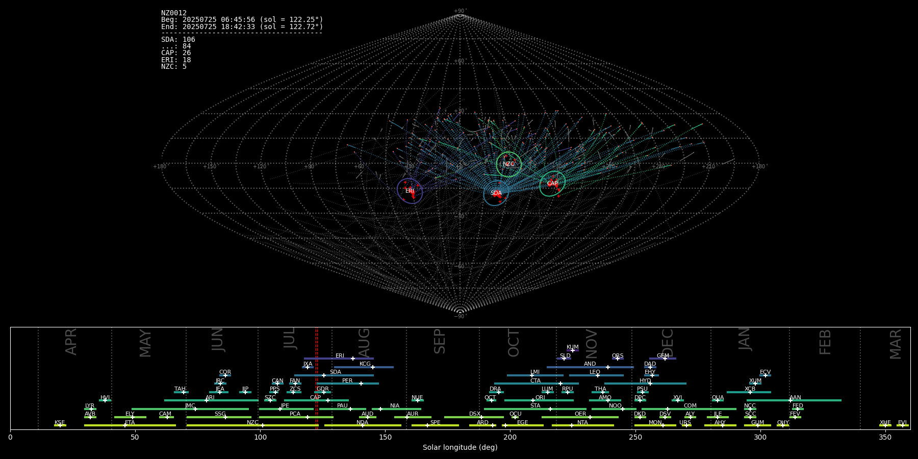This screenshot has height=459, width=918.
Task: Click the ECV shower label in timeline
Action: 765,372
